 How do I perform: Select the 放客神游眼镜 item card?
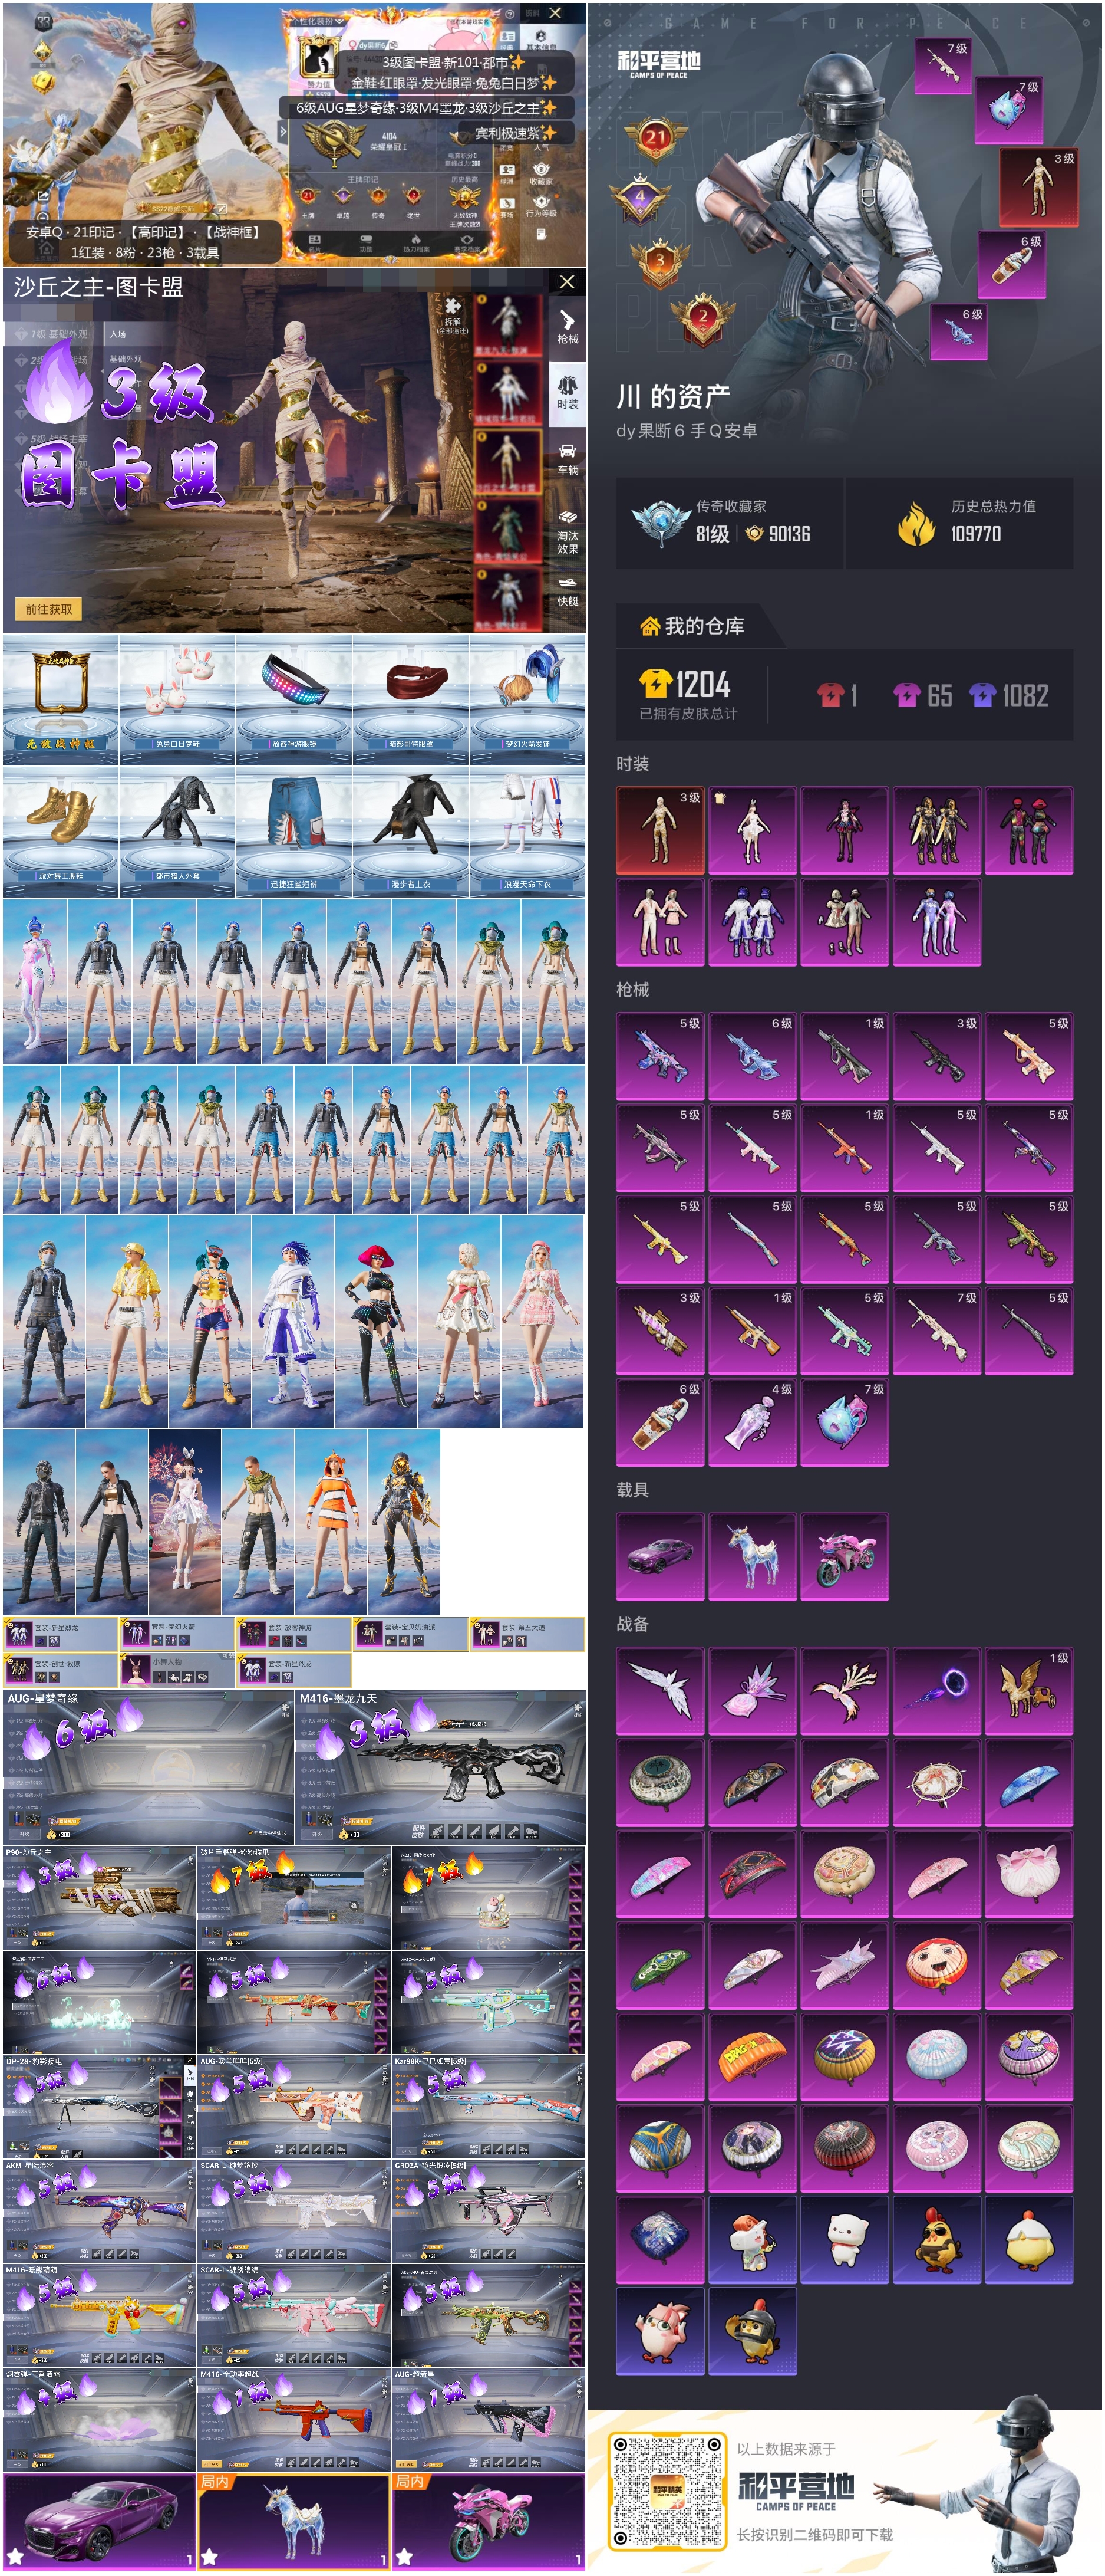tap(293, 699)
